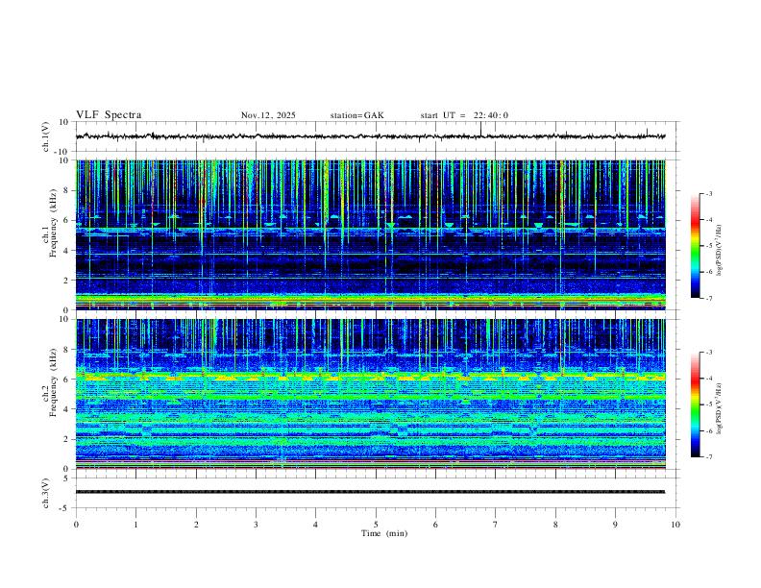Viewport: 761px width, 588px height.
Task: Click the ch.2 spectrogram panel
Action: click(370, 394)
